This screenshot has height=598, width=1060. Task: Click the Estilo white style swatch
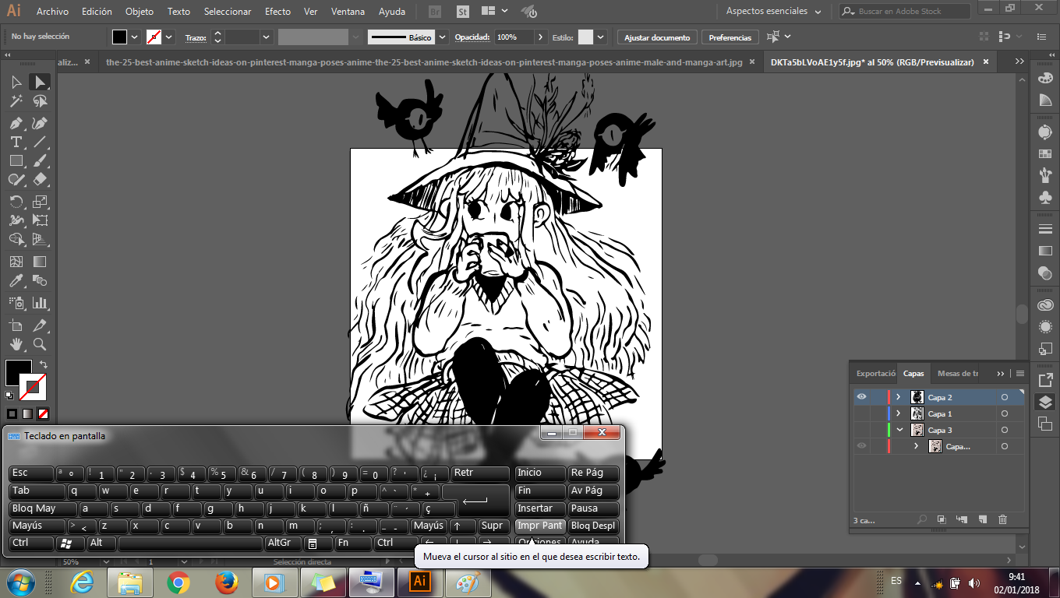pos(585,37)
